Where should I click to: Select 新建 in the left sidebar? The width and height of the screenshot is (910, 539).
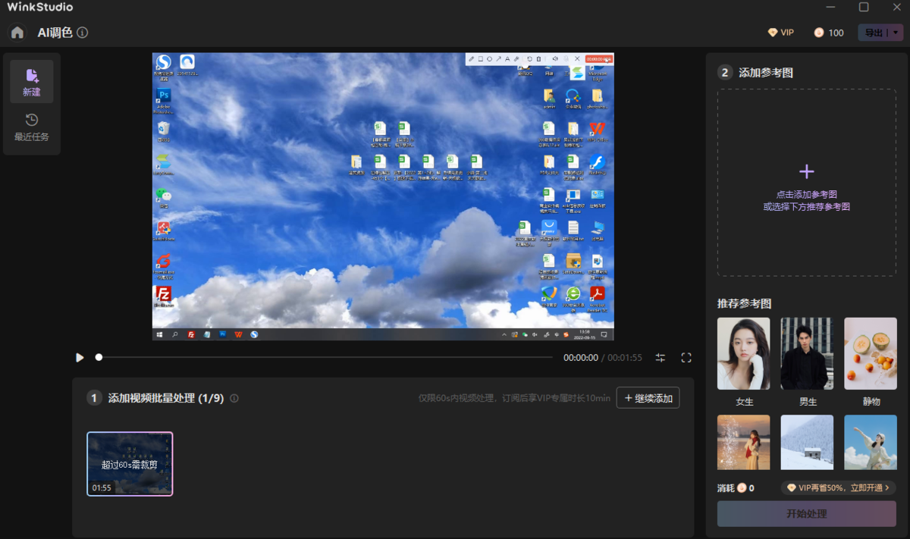point(31,81)
